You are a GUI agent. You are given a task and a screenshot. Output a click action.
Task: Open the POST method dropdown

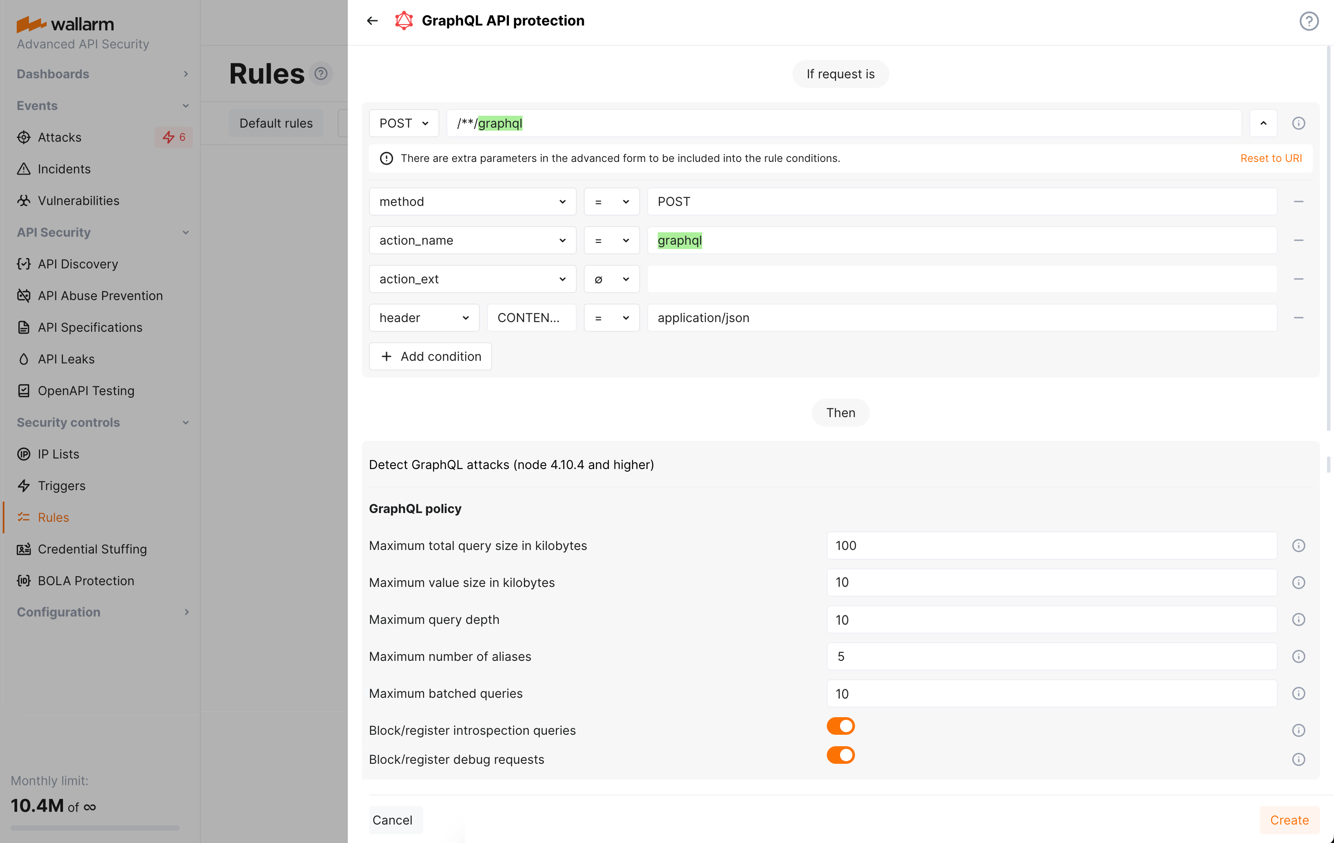coord(404,123)
